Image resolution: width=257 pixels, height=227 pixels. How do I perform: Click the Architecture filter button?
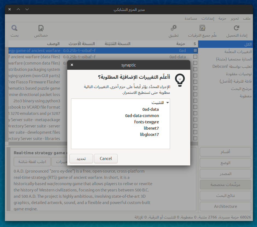pos(225,206)
